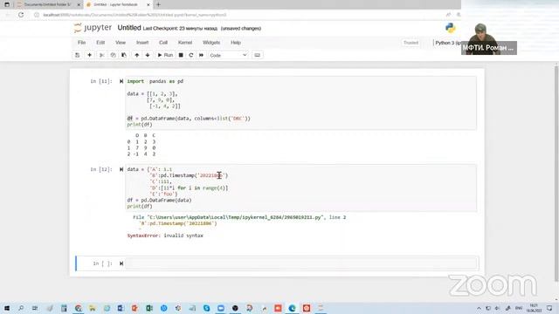This screenshot has height=314, width=559.
Task: Run cell In [11] via its side icon
Action: point(121,81)
